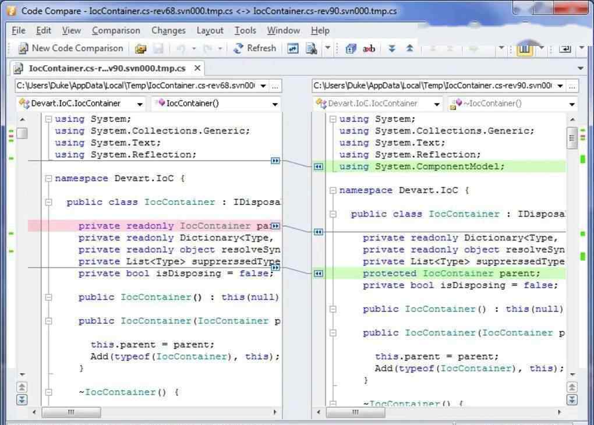Open the Comparison menu
The image size is (594, 425).
click(x=116, y=30)
